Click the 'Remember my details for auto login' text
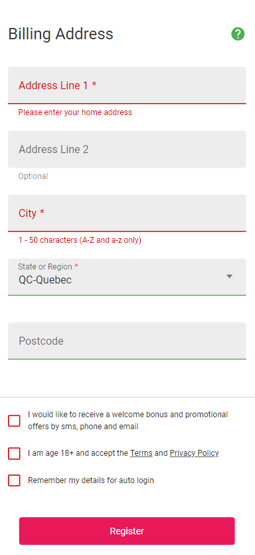This screenshot has height=555, width=255. pos(91,480)
